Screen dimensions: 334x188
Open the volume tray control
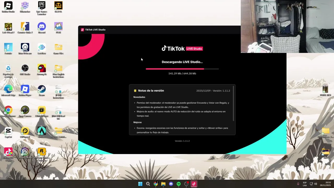(x=315, y=184)
